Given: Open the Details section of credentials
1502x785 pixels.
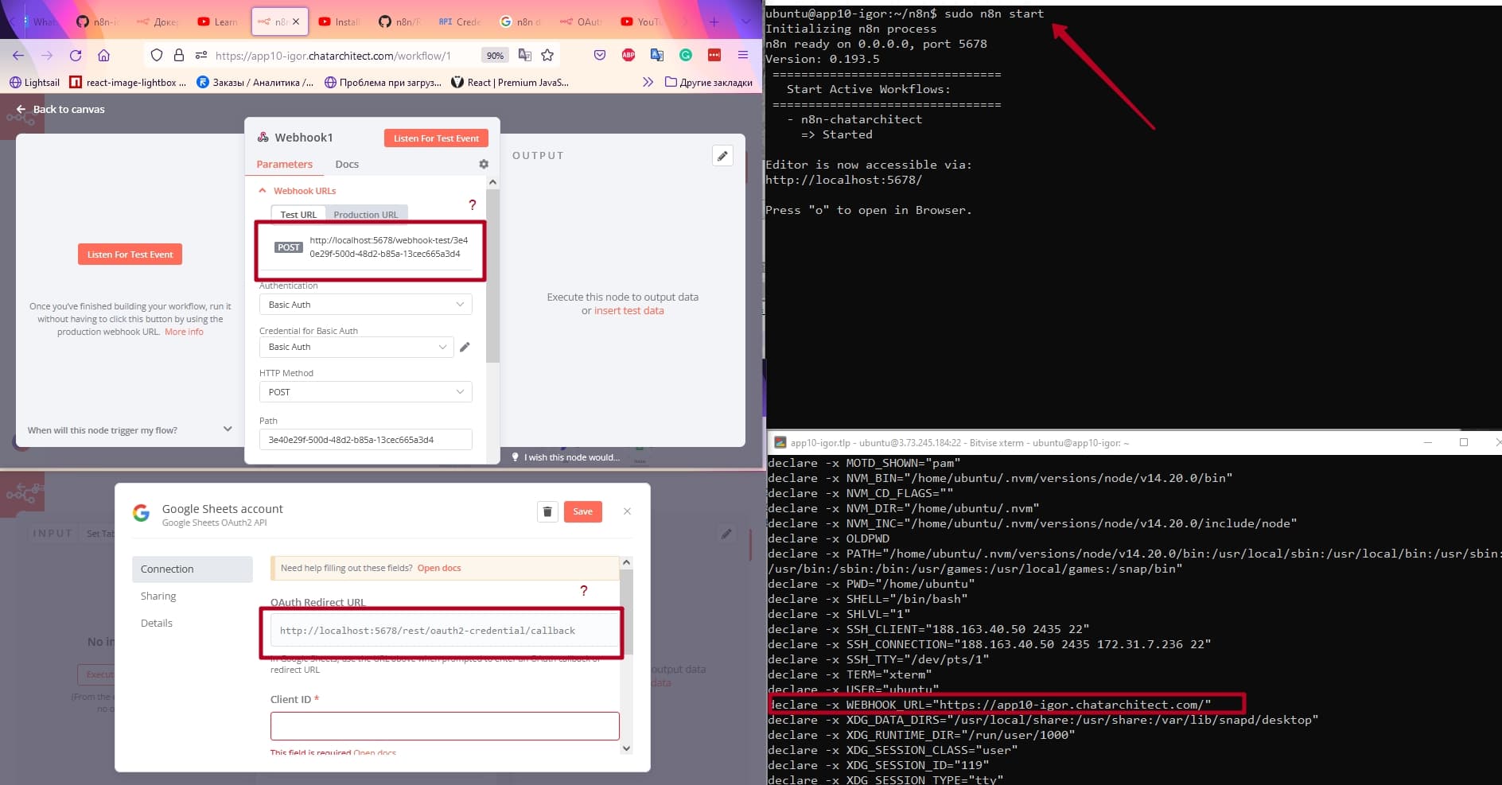Looking at the screenshot, I should (157, 623).
